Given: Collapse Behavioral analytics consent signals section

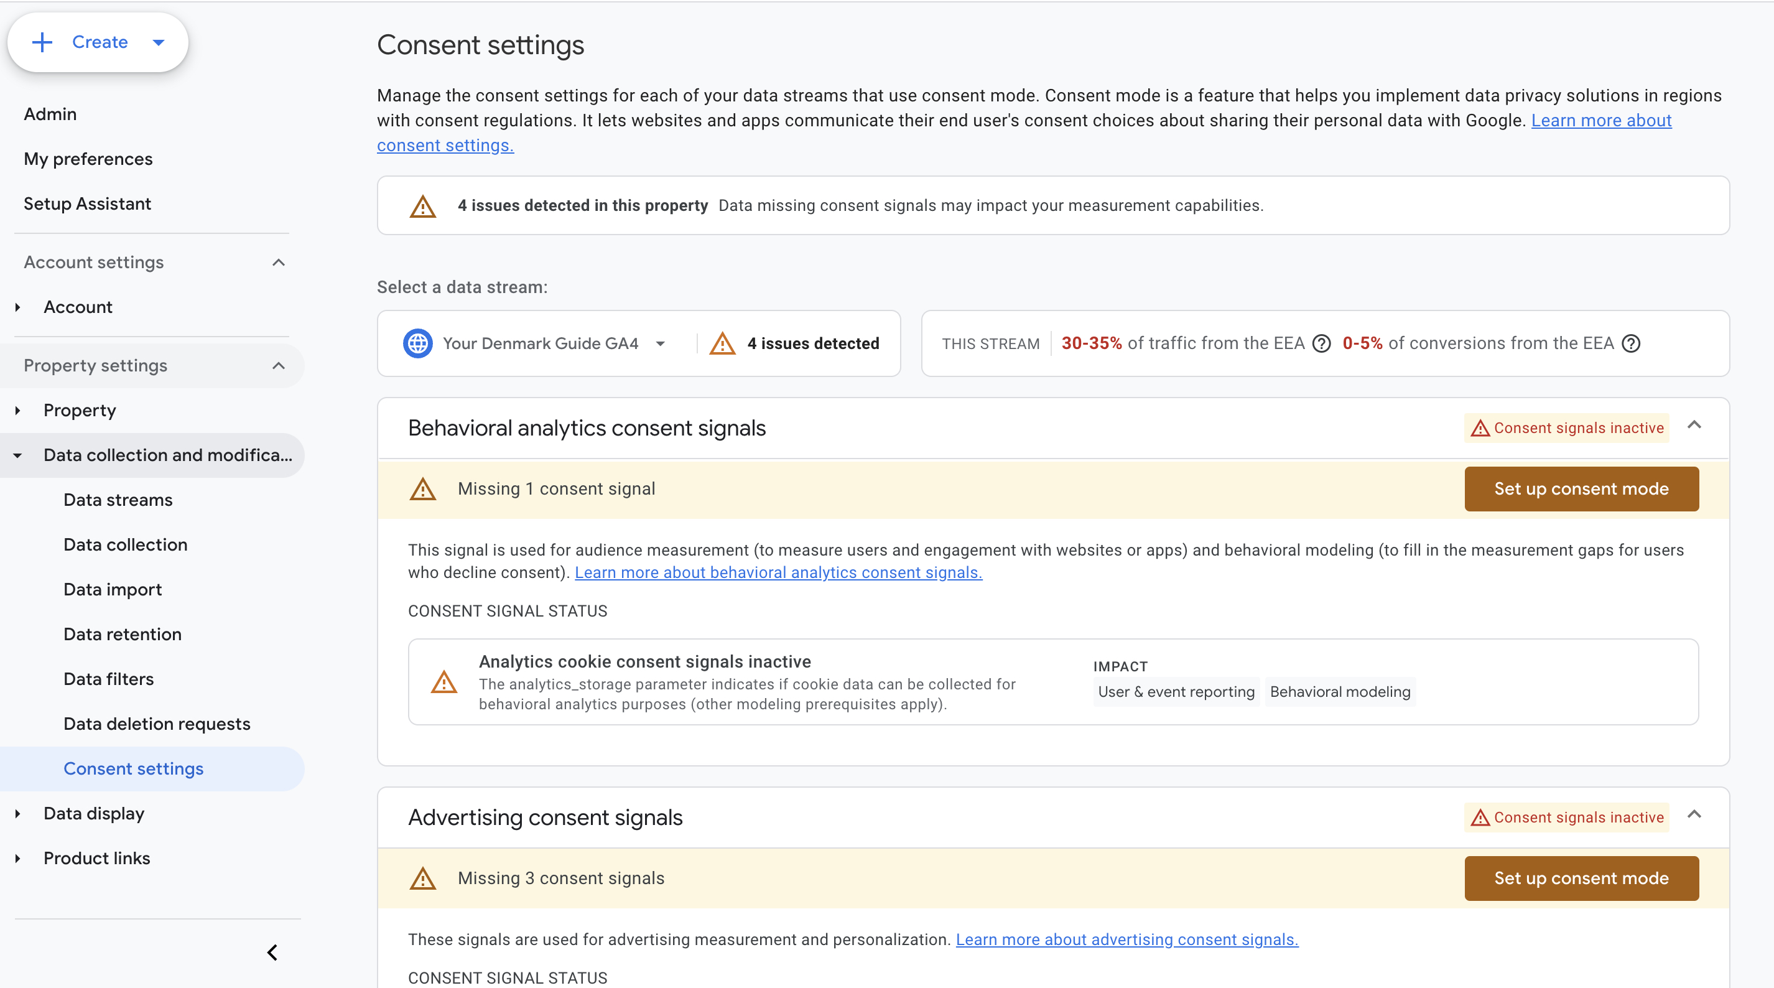Looking at the screenshot, I should point(1694,425).
